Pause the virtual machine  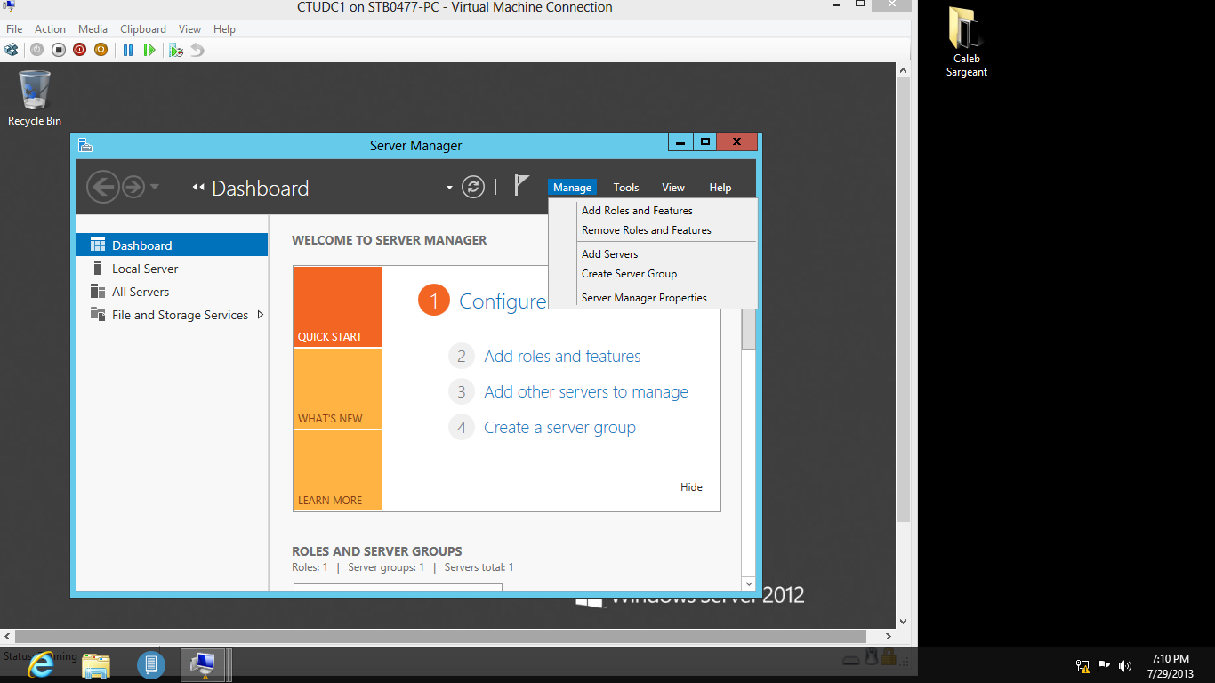tap(128, 50)
